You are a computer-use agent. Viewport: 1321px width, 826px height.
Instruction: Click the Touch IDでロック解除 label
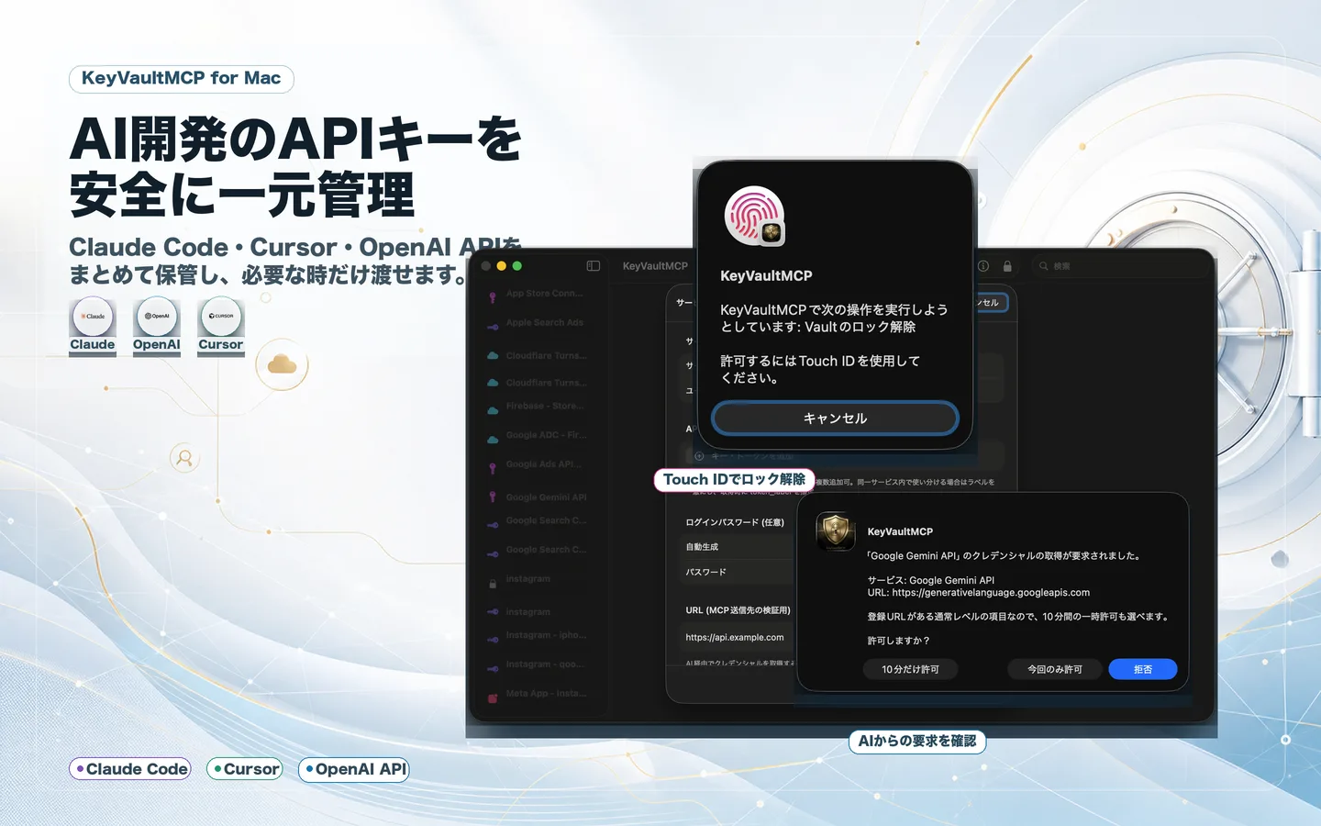pos(734,480)
